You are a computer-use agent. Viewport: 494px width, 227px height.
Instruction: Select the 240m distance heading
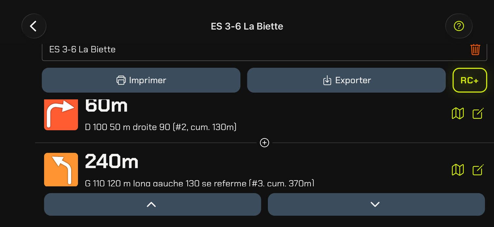click(112, 162)
